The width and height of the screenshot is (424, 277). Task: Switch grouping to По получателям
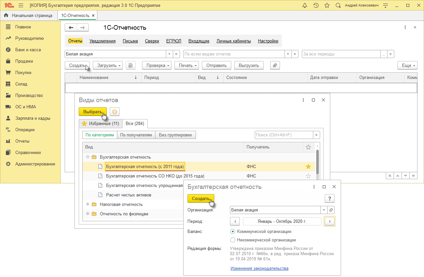[136, 135]
